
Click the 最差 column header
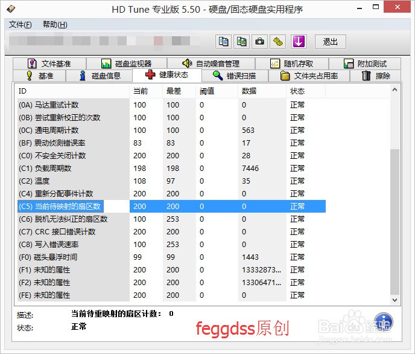[x=179, y=91]
